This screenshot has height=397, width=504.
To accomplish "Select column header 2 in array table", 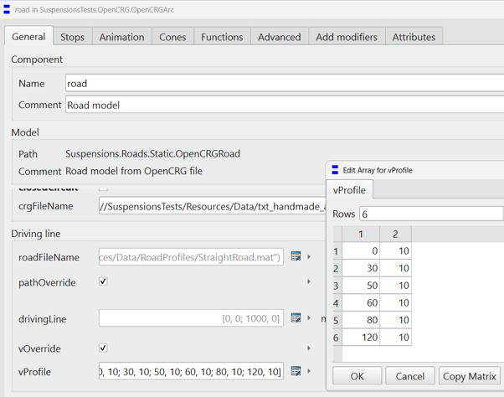I will point(395,234).
